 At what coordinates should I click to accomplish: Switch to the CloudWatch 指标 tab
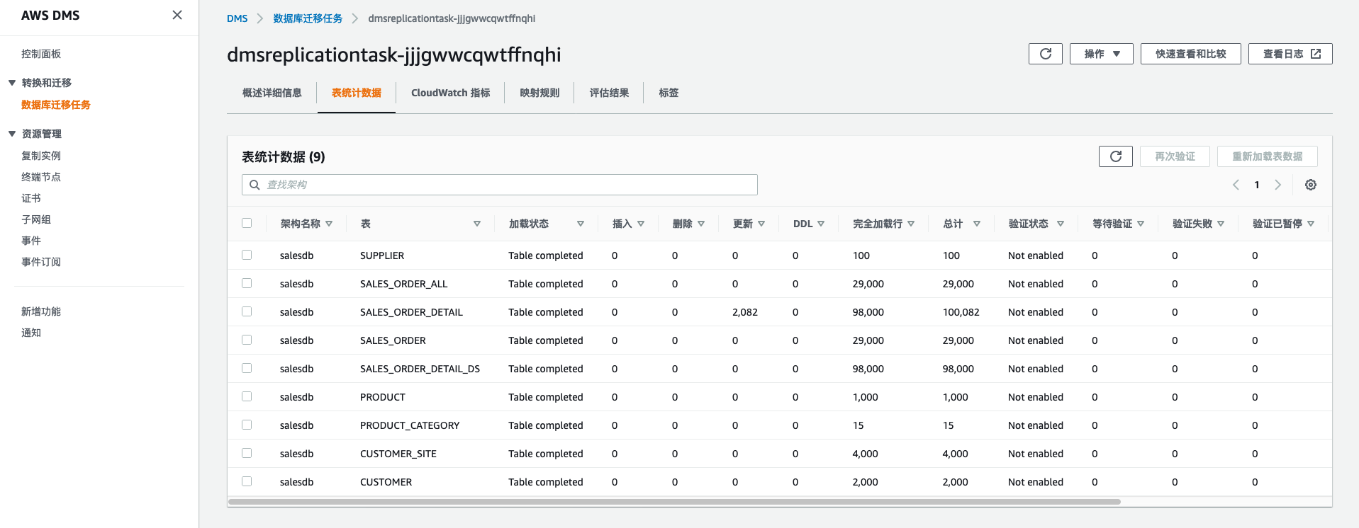click(x=450, y=93)
